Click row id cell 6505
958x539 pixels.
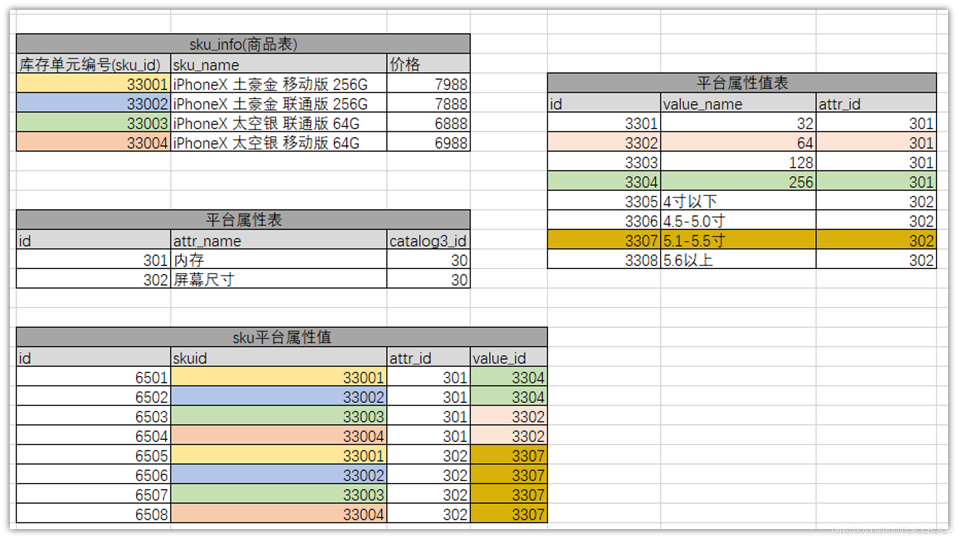pos(93,455)
